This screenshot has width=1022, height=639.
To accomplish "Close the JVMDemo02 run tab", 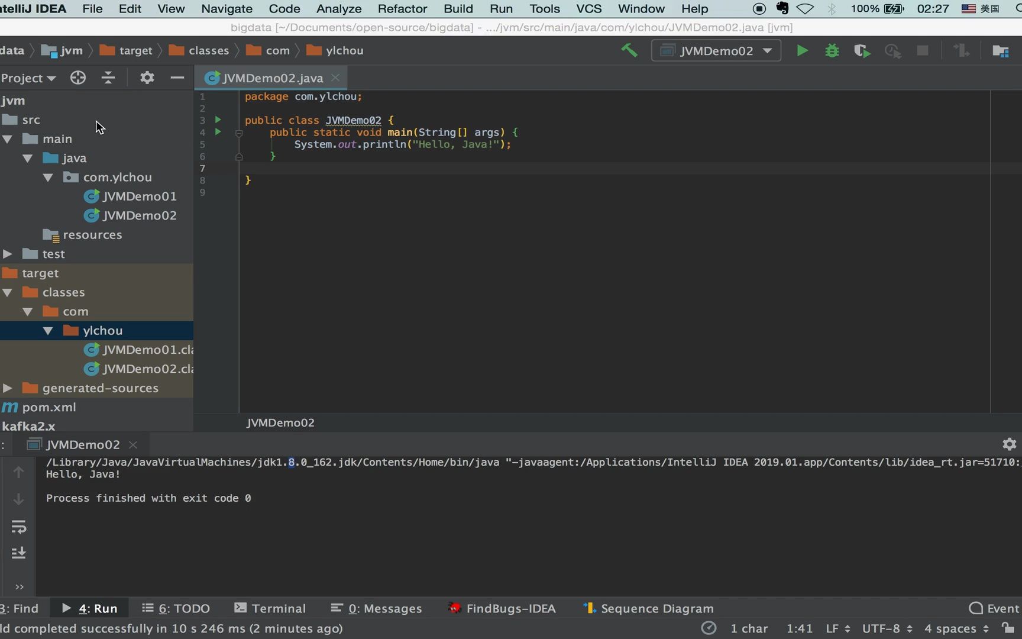I will point(133,444).
